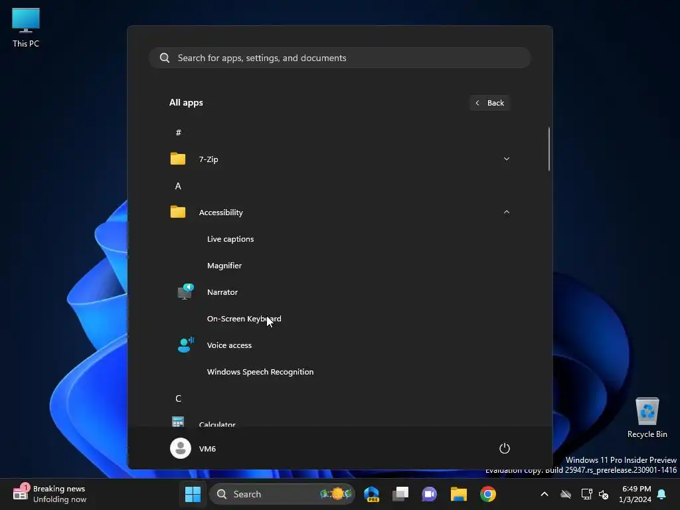Click the Calculator app icon
Viewport: 680px width, 510px height.
(x=178, y=422)
